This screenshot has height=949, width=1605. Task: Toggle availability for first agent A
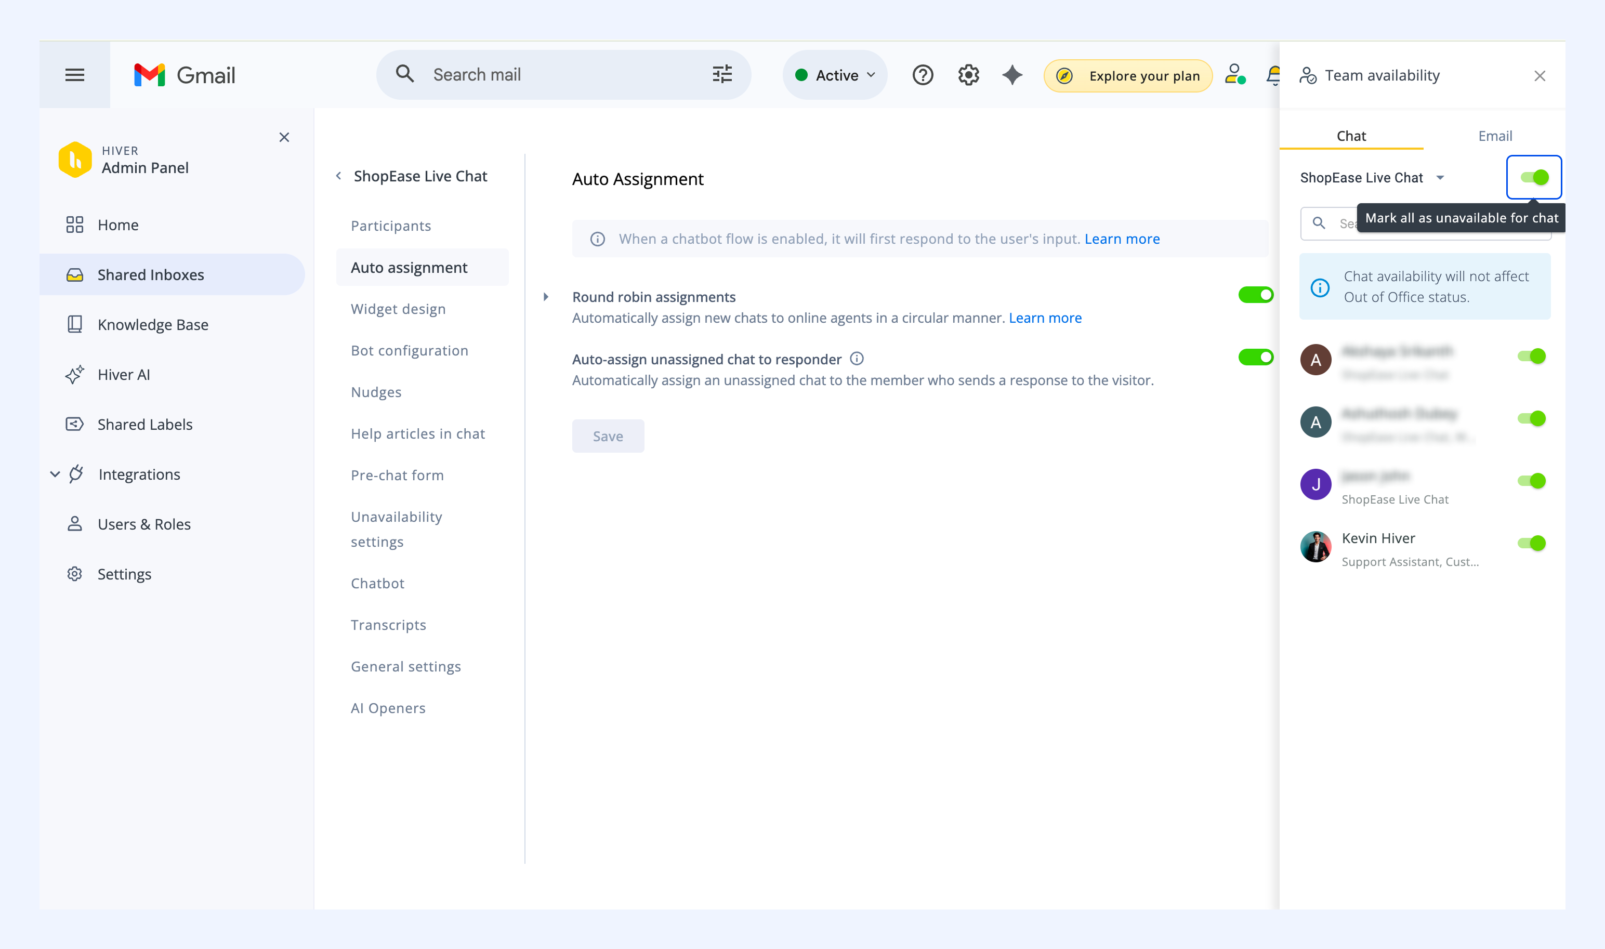pyautogui.click(x=1531, y=356)
